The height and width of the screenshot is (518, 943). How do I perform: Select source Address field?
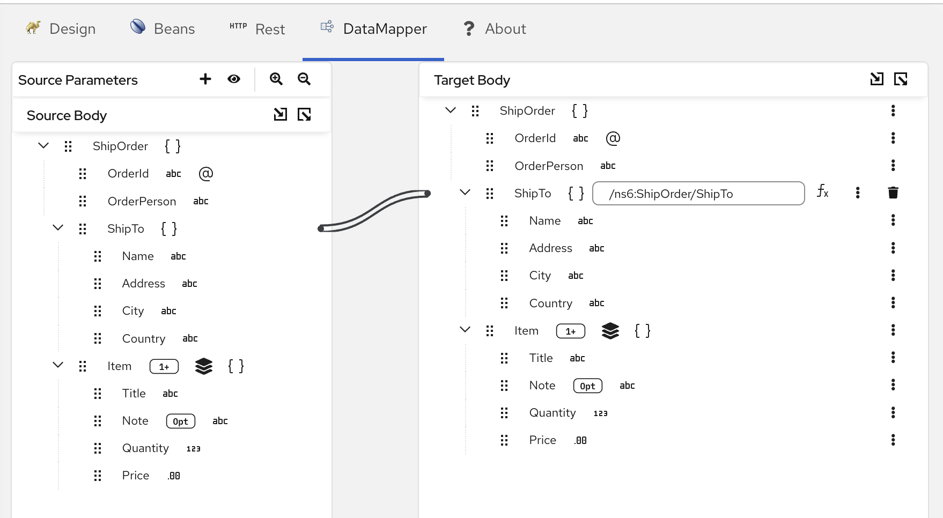[144, 284]
